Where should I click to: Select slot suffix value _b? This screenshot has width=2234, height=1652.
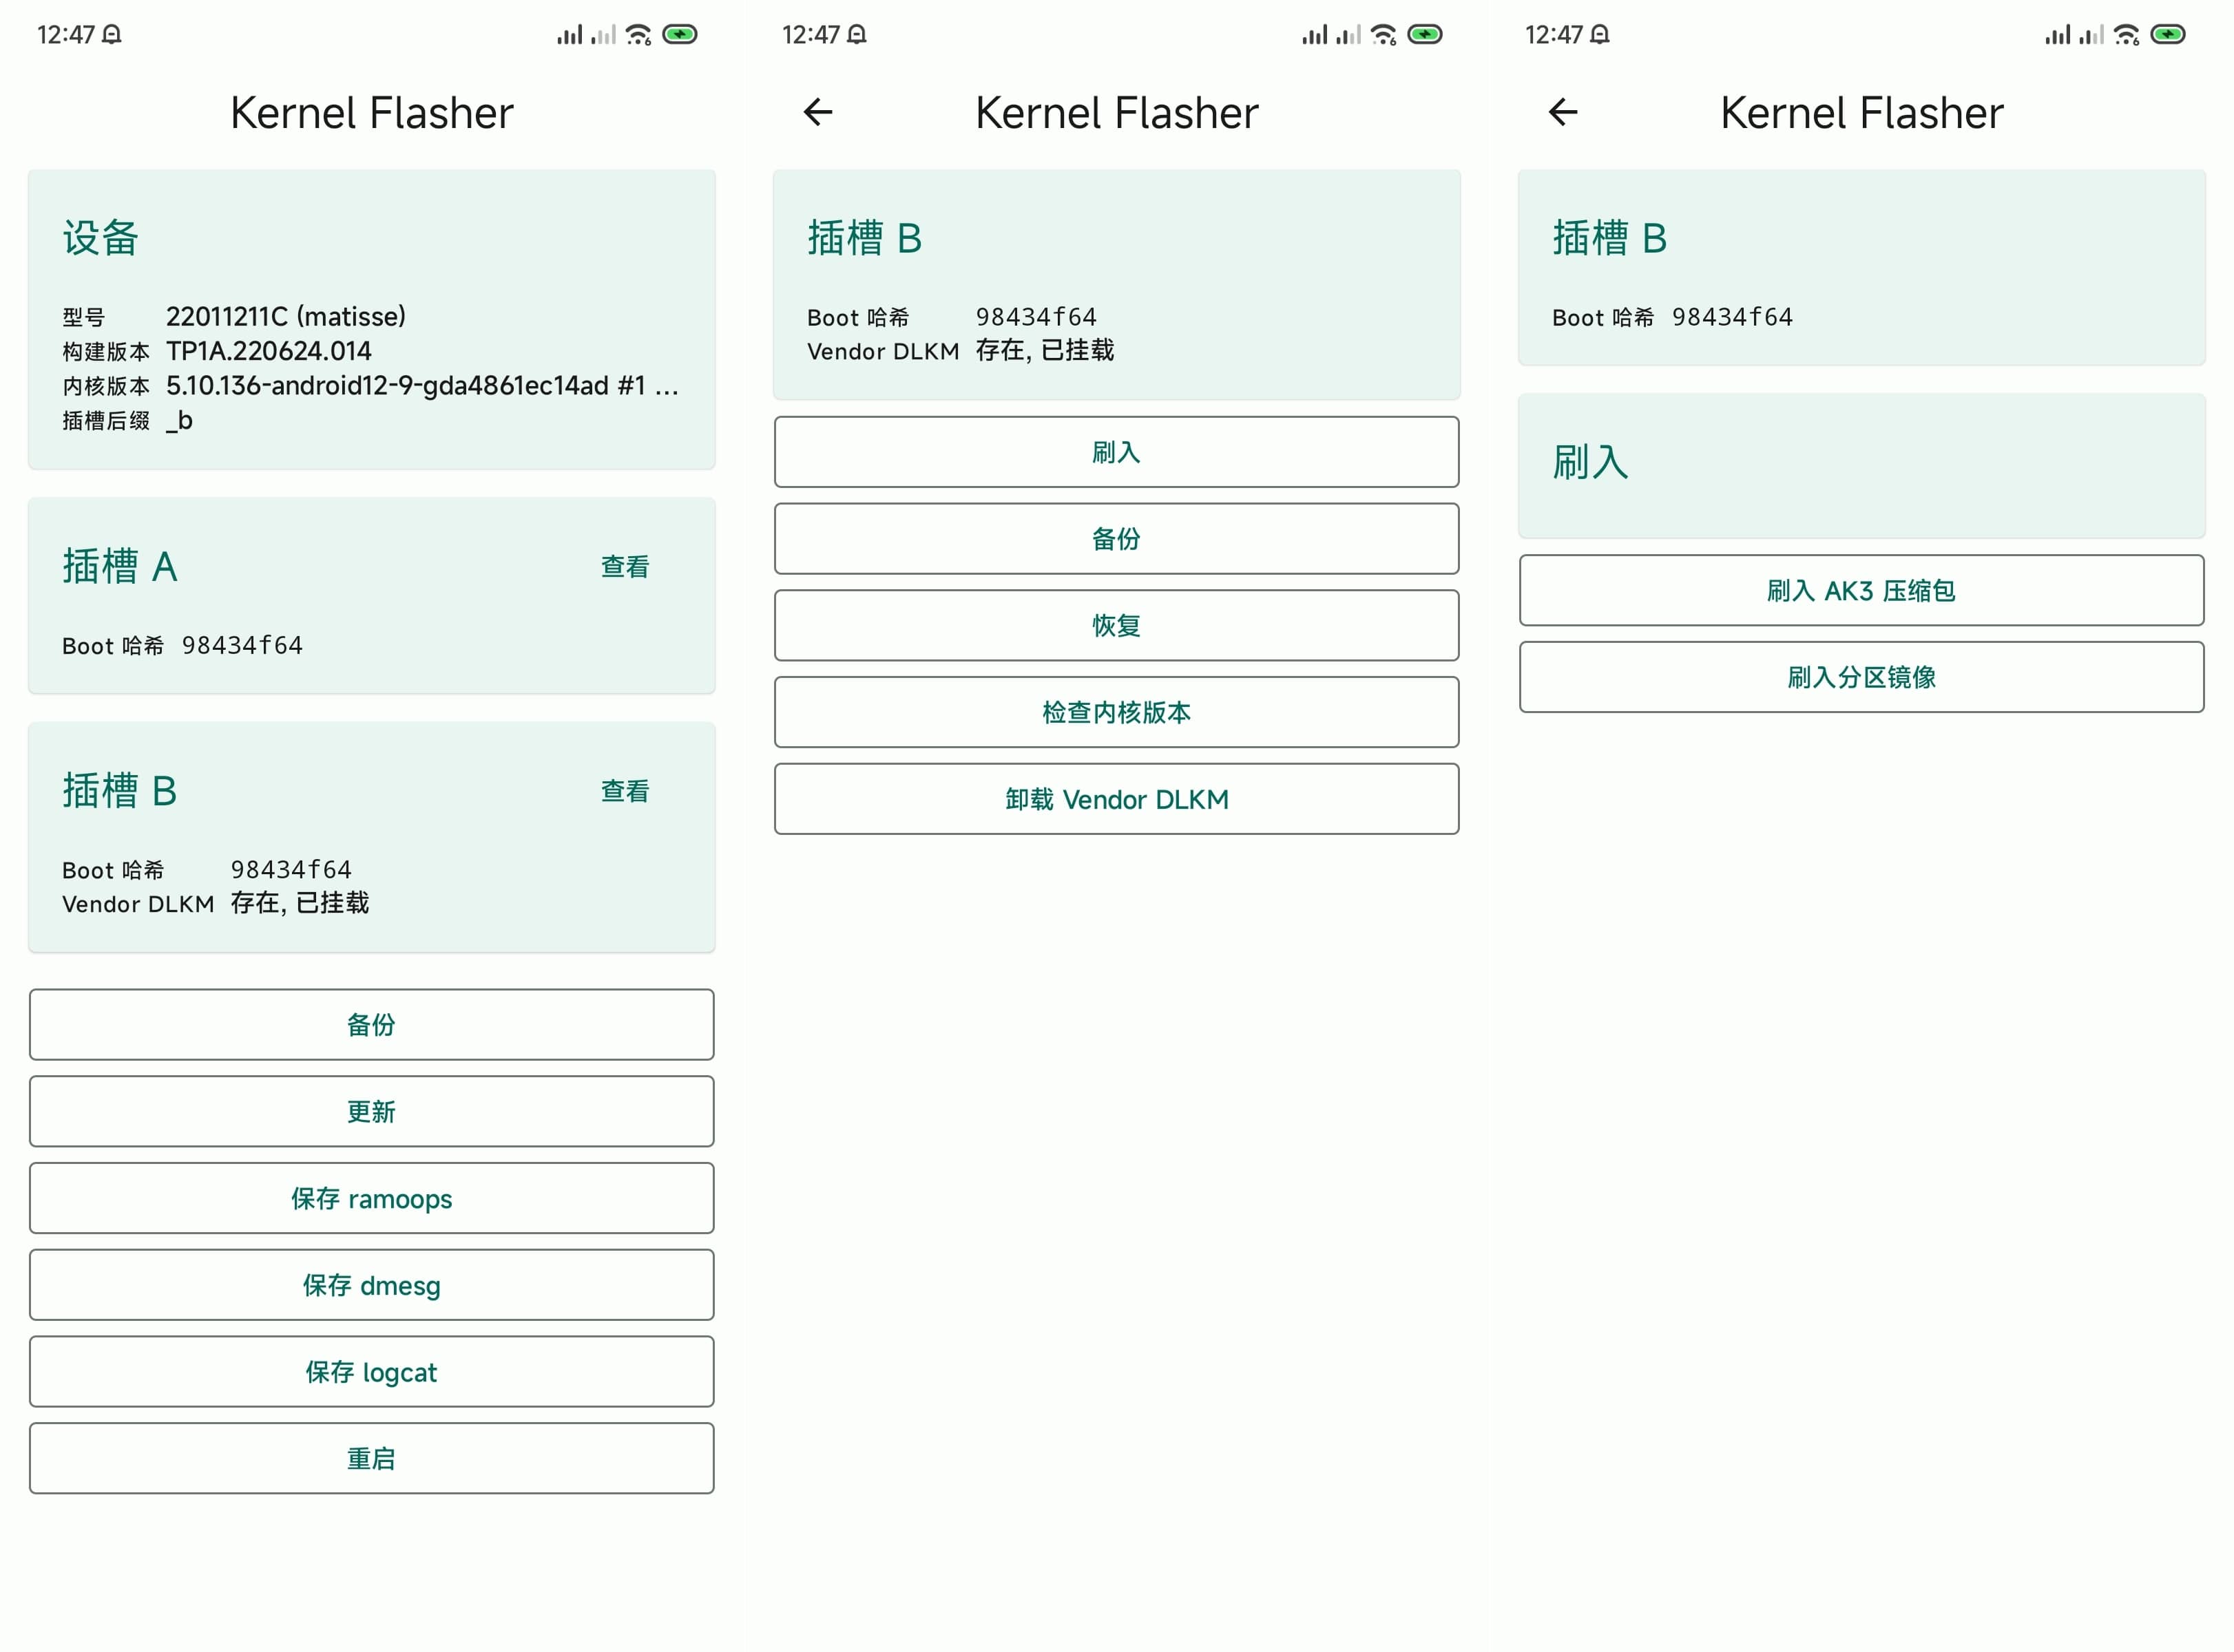[180, 421]
